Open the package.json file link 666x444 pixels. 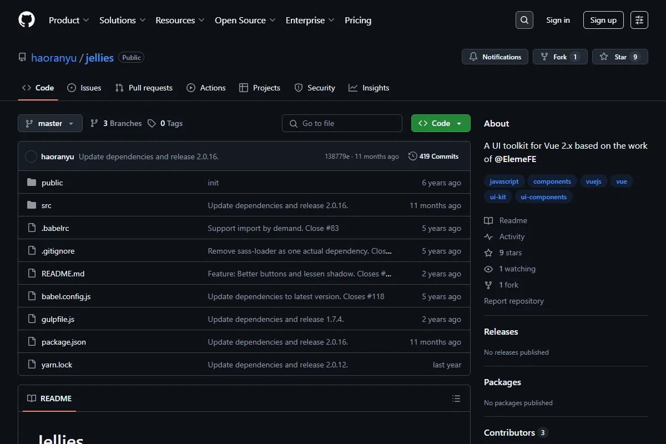tap(64, 342)
